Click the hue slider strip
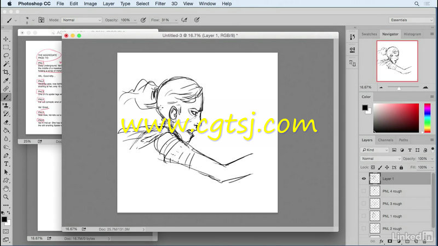The height and width of the screenshot is (246, 438). pyautogui.click(x=428, y=118)
